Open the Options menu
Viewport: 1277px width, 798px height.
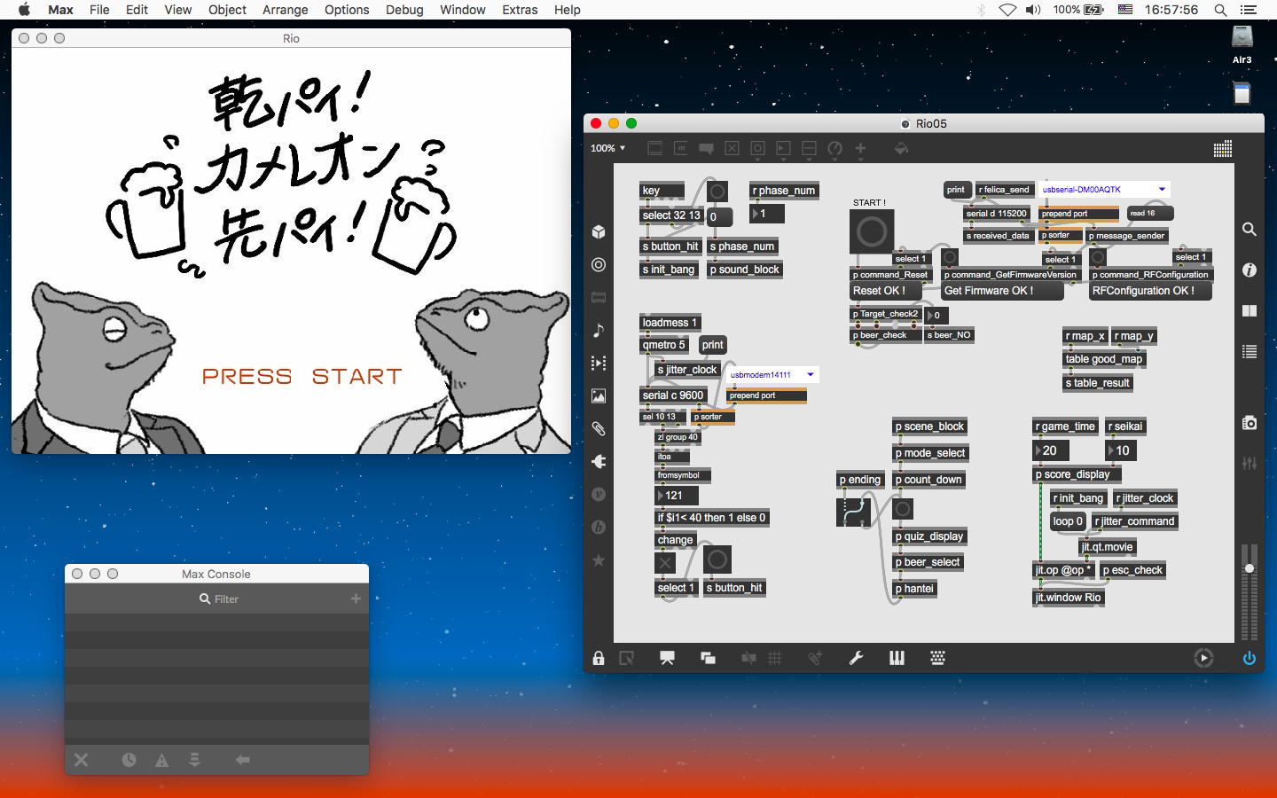[347, 10]
